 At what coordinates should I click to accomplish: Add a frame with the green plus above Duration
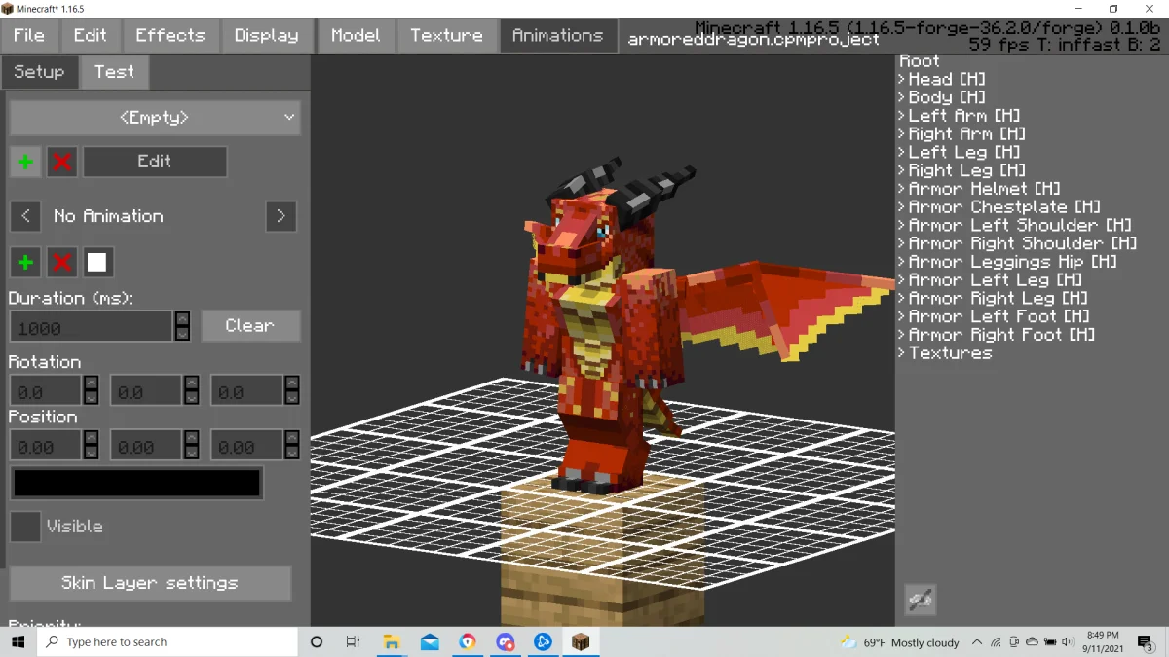(25, 262)
